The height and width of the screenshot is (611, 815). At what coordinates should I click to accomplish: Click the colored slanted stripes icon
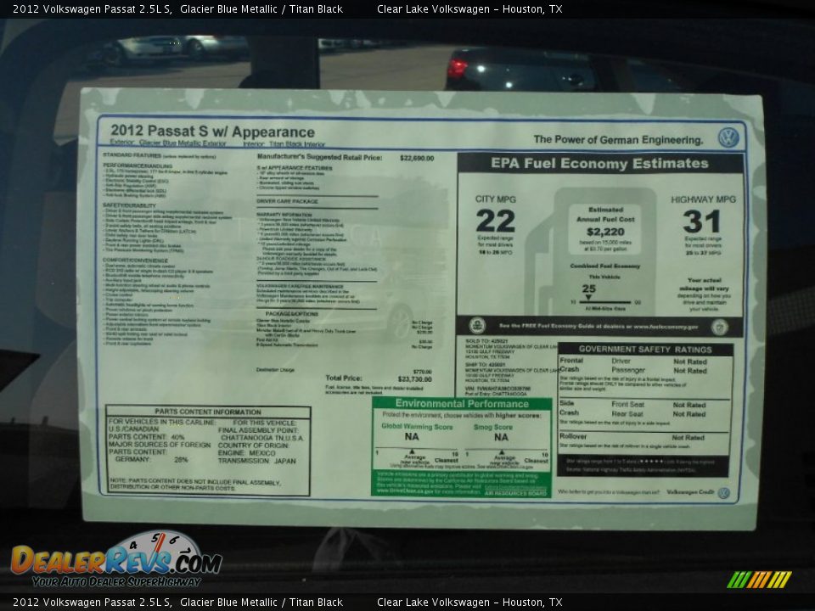point(759,580)
